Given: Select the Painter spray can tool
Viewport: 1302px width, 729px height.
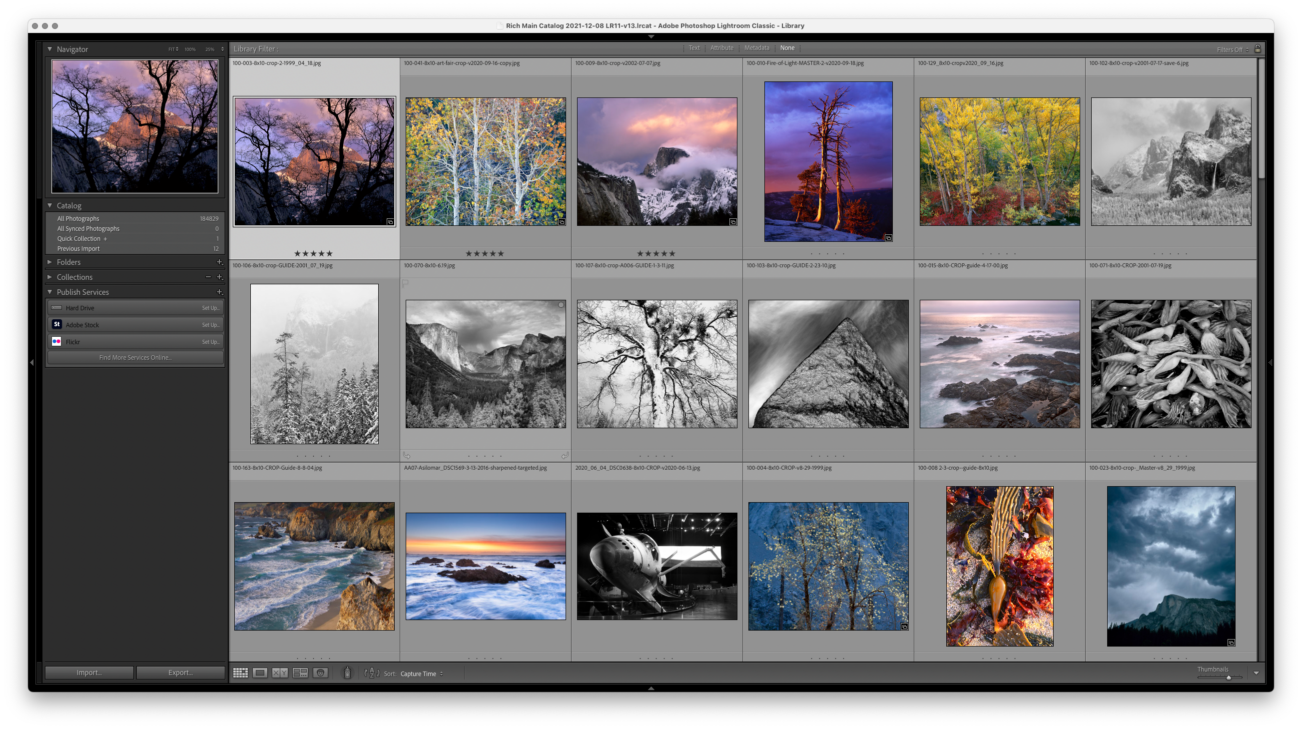Looking at the screenshot, I should click(x=347, y=673).
